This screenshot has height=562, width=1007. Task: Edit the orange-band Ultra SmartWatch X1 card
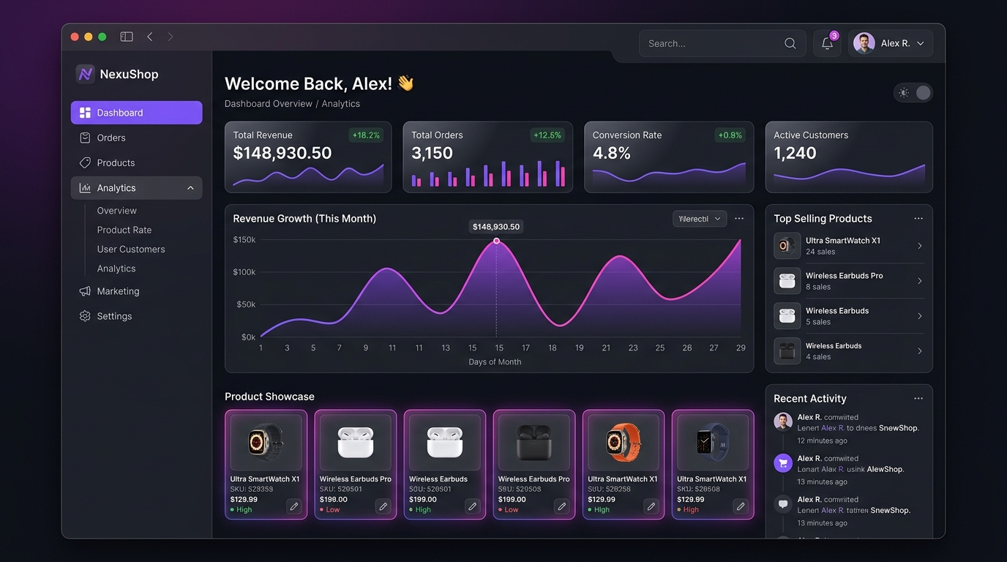(651, 506)
